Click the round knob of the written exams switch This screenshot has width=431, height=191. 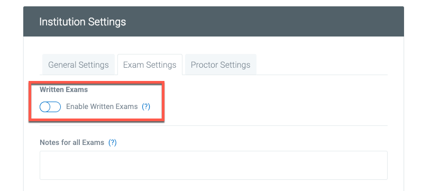coord(45,107)
